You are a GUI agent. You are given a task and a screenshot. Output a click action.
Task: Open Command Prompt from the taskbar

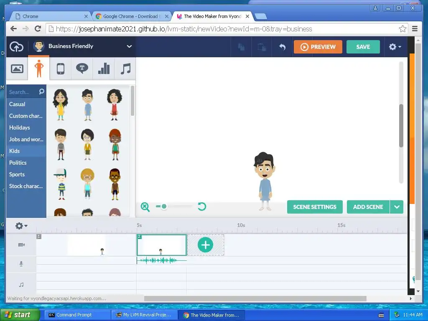click(x=77, y=315)
